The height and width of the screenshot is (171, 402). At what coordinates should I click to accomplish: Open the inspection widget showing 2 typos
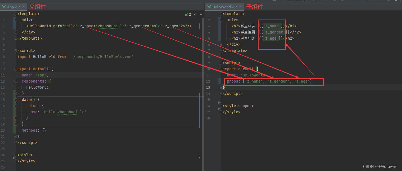(188, 14)
